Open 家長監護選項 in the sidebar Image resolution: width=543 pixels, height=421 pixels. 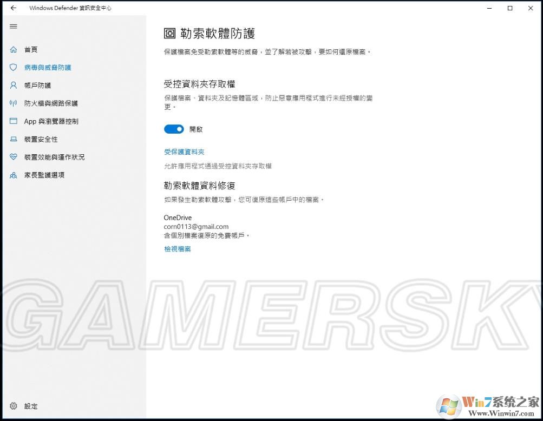click(44, 175)
